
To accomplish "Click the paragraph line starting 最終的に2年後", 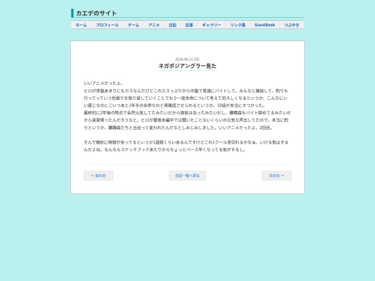I will pos(187,113).
